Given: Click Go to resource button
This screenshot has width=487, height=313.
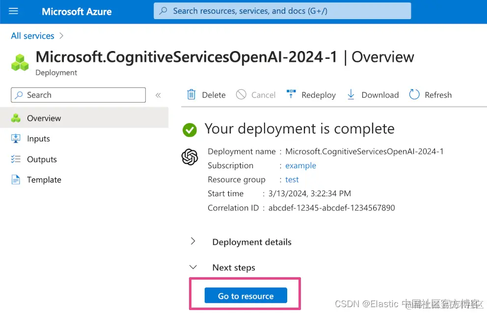Looking at the screenshot, I should pyautogui.click(x=245, y=295).
